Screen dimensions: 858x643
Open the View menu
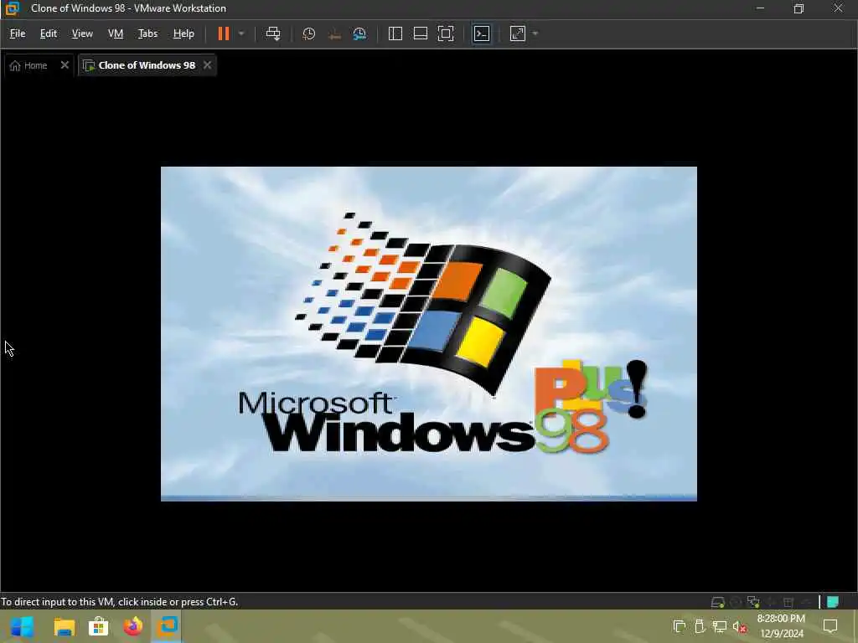[x=82, y=33]
